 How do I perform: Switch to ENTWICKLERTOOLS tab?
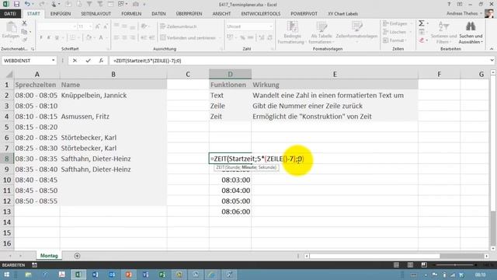261,14
